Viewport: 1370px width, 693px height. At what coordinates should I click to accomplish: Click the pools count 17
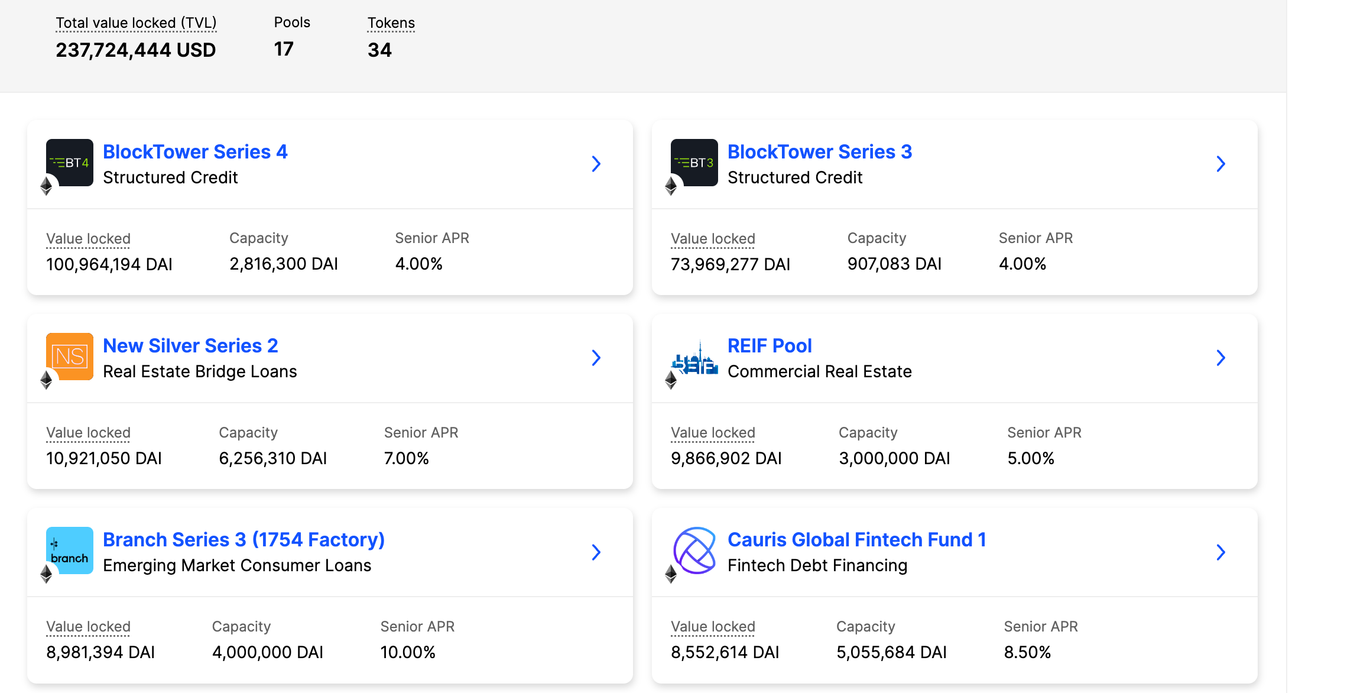click(284, 49)
